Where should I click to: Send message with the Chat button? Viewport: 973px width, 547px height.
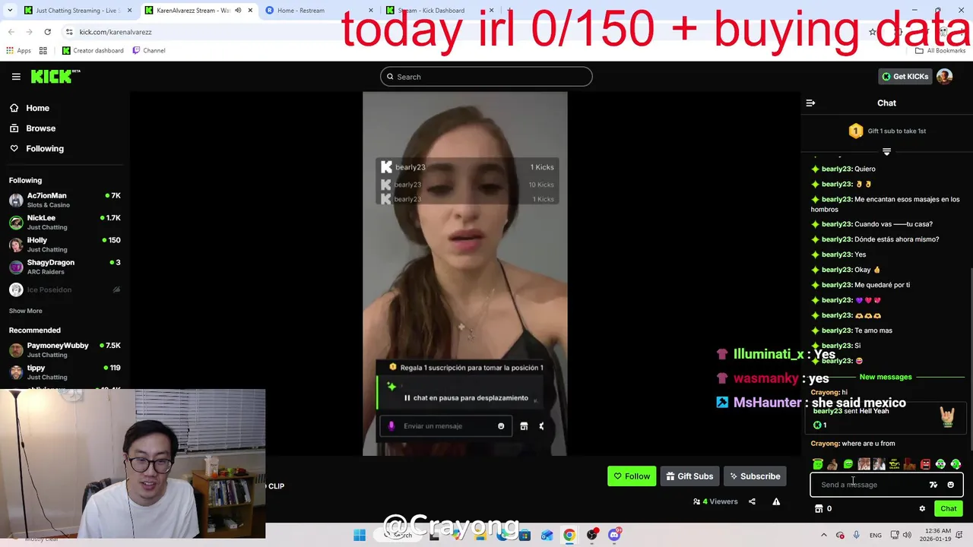point(949,509)
